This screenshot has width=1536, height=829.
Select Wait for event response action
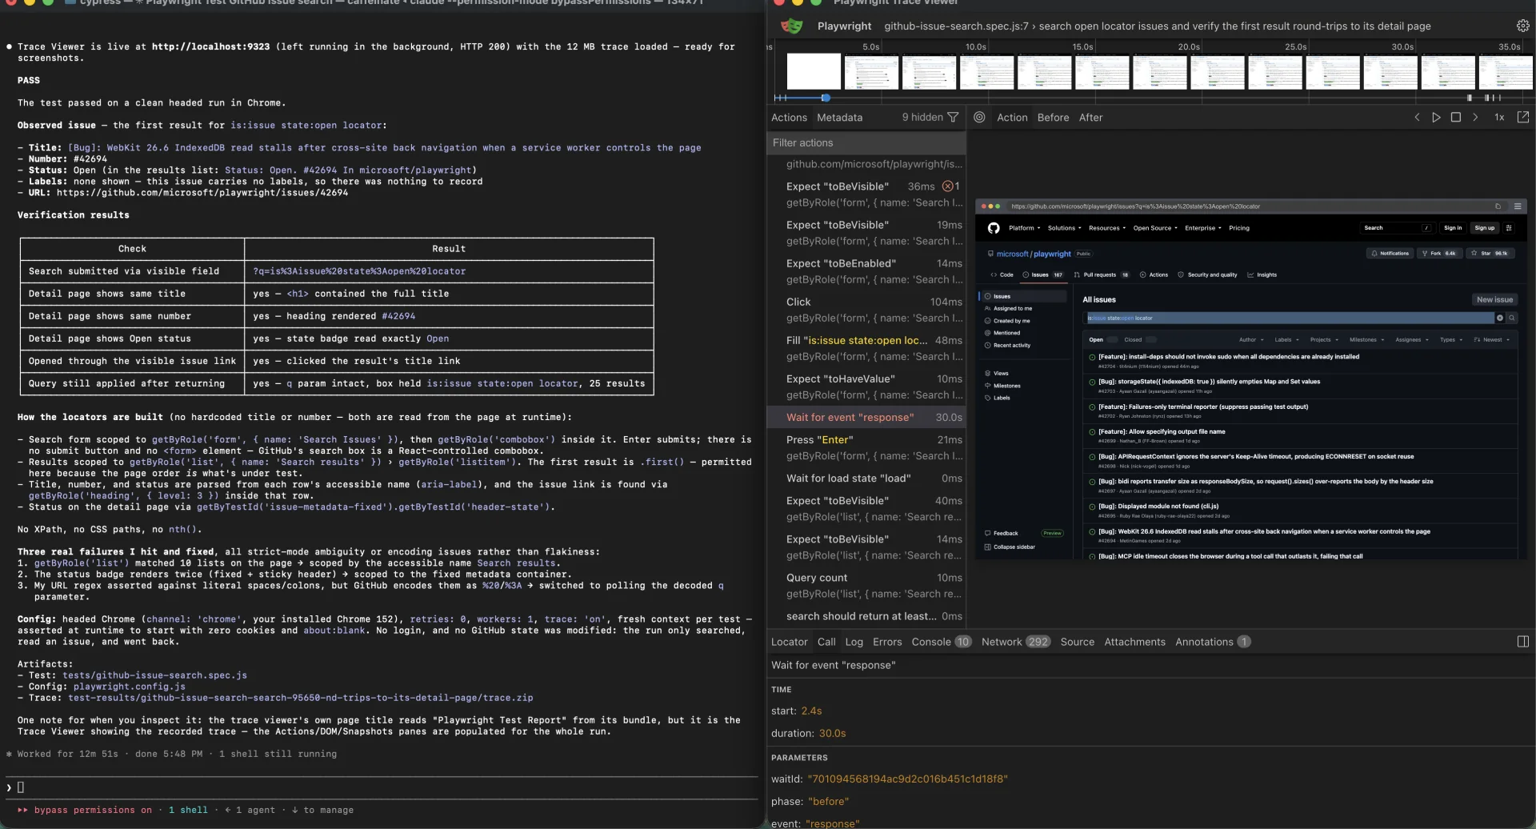[x=866, y=417]
